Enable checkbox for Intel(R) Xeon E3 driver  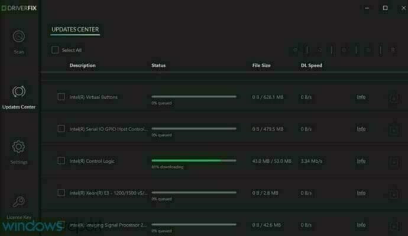(61, 192)
